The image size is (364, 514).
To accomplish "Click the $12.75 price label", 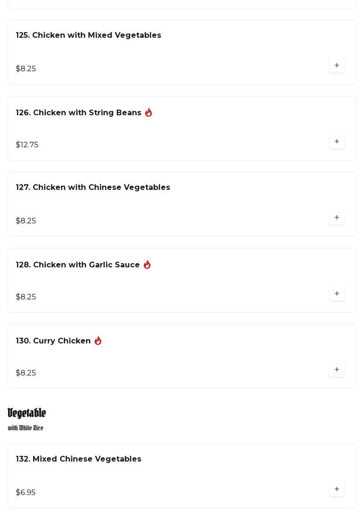I will pos(27,145).
